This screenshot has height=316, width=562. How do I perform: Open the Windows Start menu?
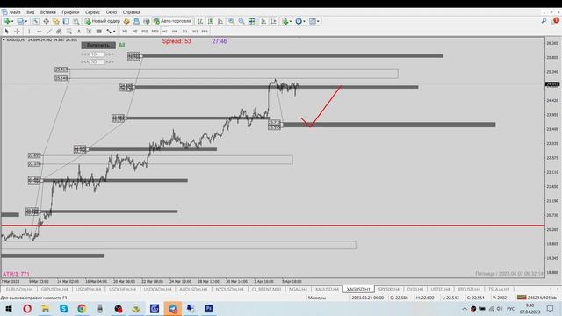pos(9,308)
